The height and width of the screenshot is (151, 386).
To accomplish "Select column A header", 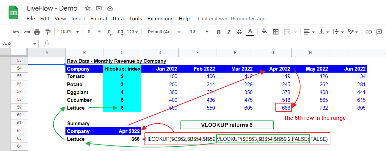I will click(46, 52).
